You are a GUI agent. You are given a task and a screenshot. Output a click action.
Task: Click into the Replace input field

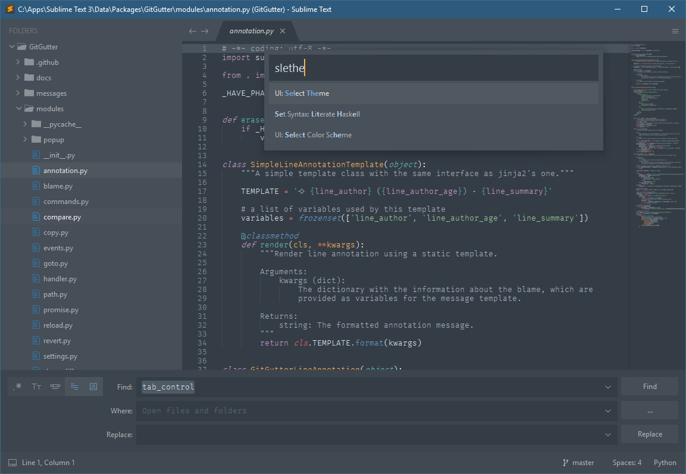(x=376, y=435)
